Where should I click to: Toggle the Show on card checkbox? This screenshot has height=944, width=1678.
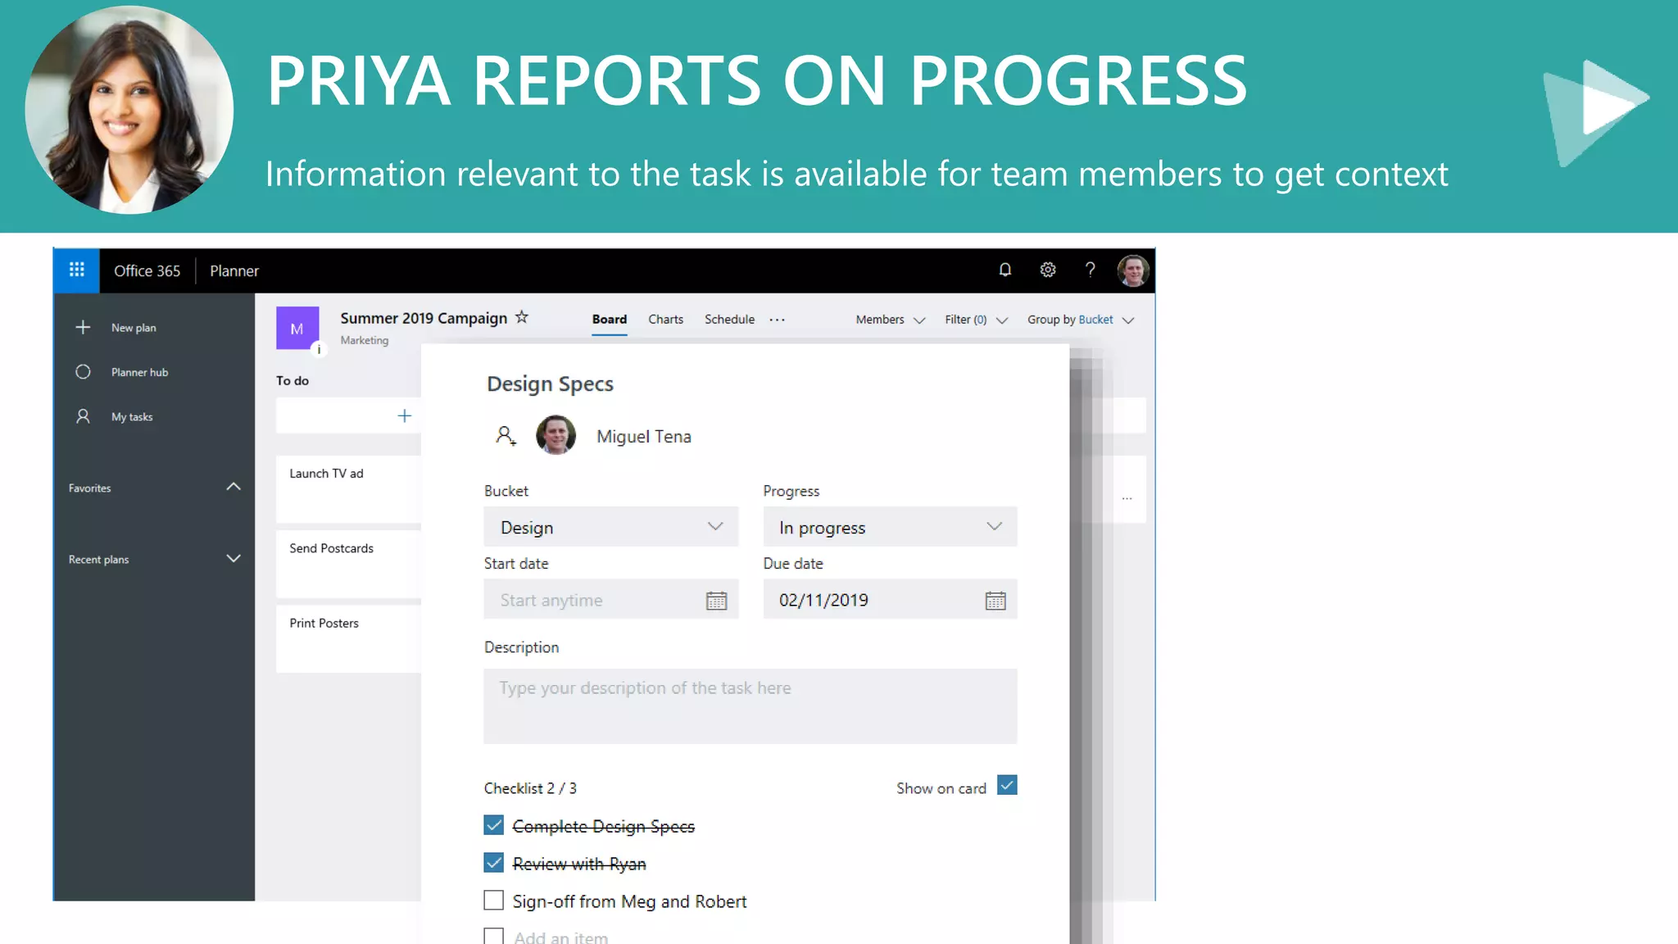1007,785
